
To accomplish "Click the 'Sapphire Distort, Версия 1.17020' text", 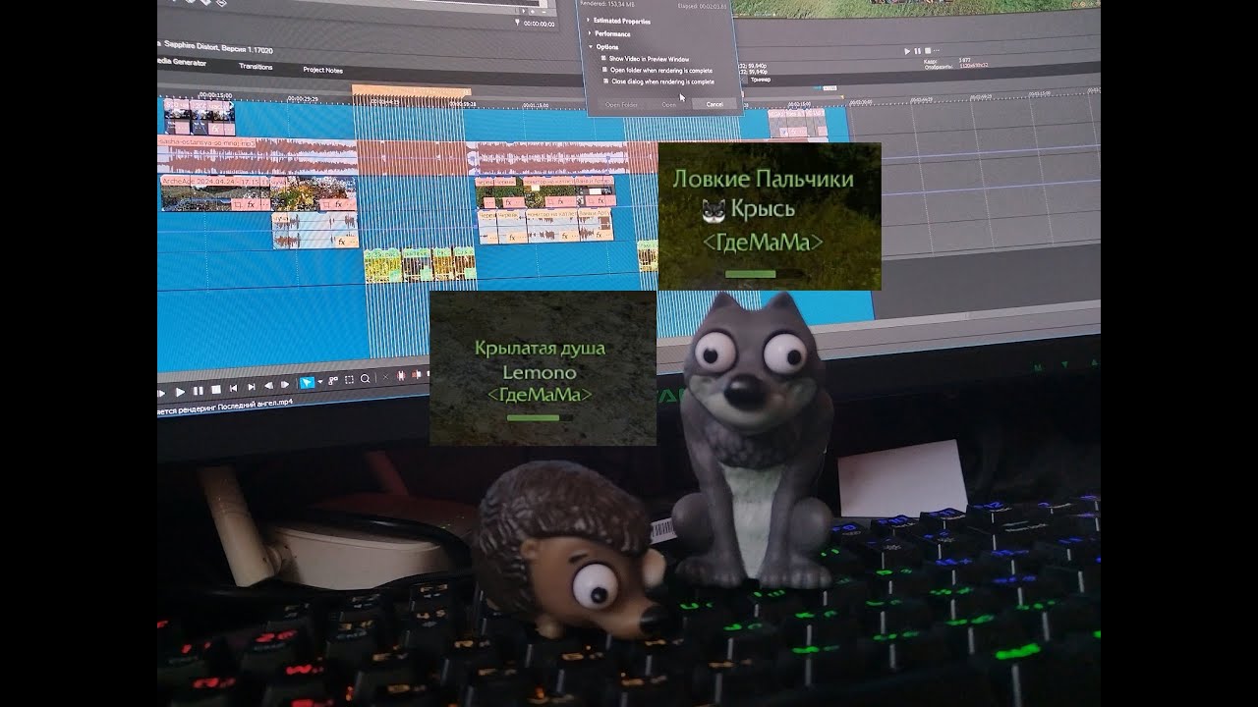I will (216, 46).
